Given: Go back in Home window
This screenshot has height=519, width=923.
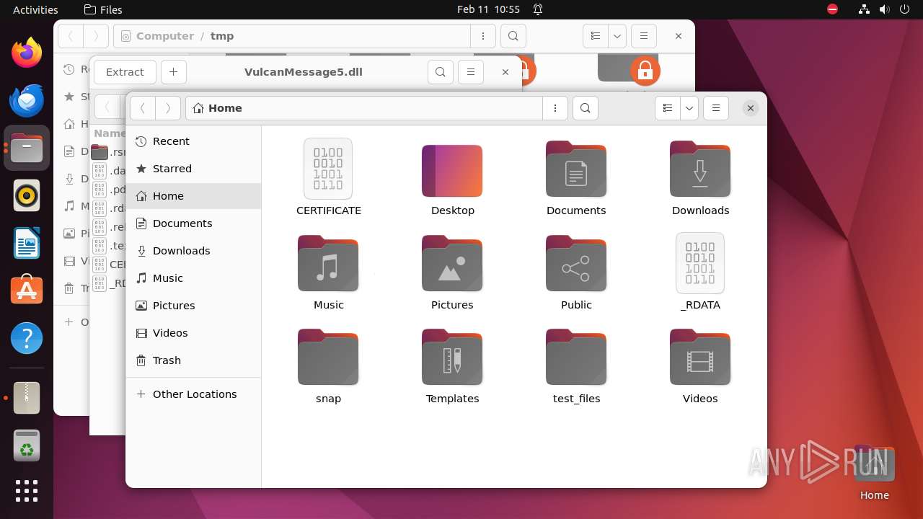Looking at the screenshot, I should click(x=143, y=108).
